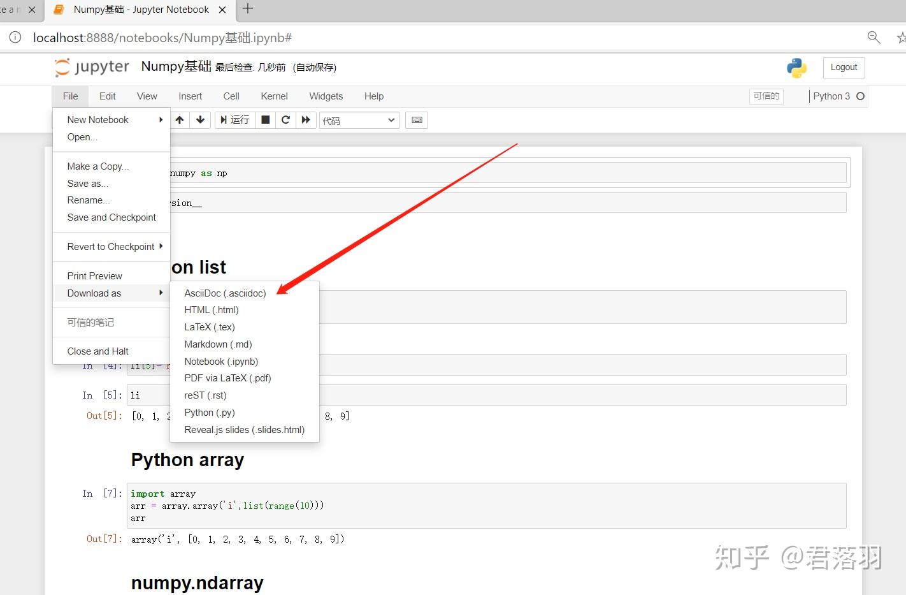
Task: Click the Jupyter logo to open the dashboard
Action: pos(91,66)
